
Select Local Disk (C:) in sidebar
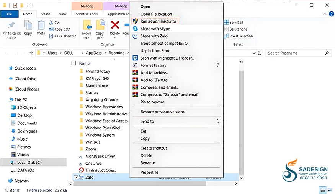click(34, 162)
